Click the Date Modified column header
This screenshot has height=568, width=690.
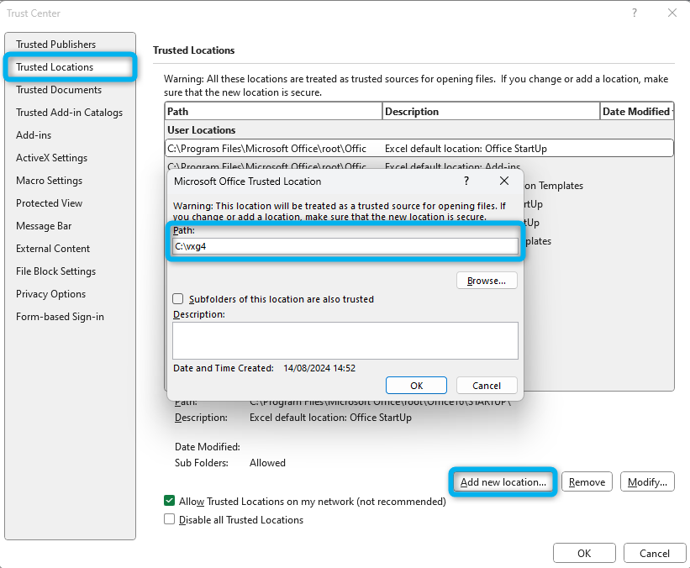click(x=637, y=110)
